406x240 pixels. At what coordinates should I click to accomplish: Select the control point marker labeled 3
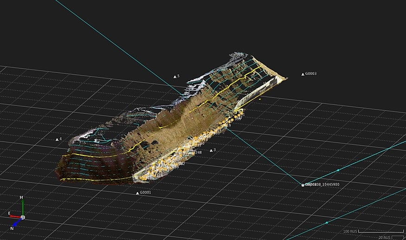click(211, 150)
